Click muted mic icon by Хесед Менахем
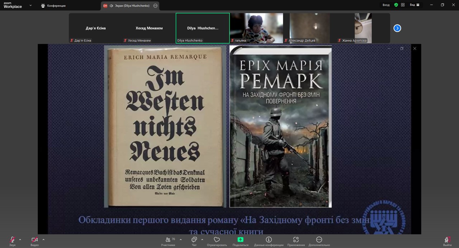The image size is (459, 248). 125,40
